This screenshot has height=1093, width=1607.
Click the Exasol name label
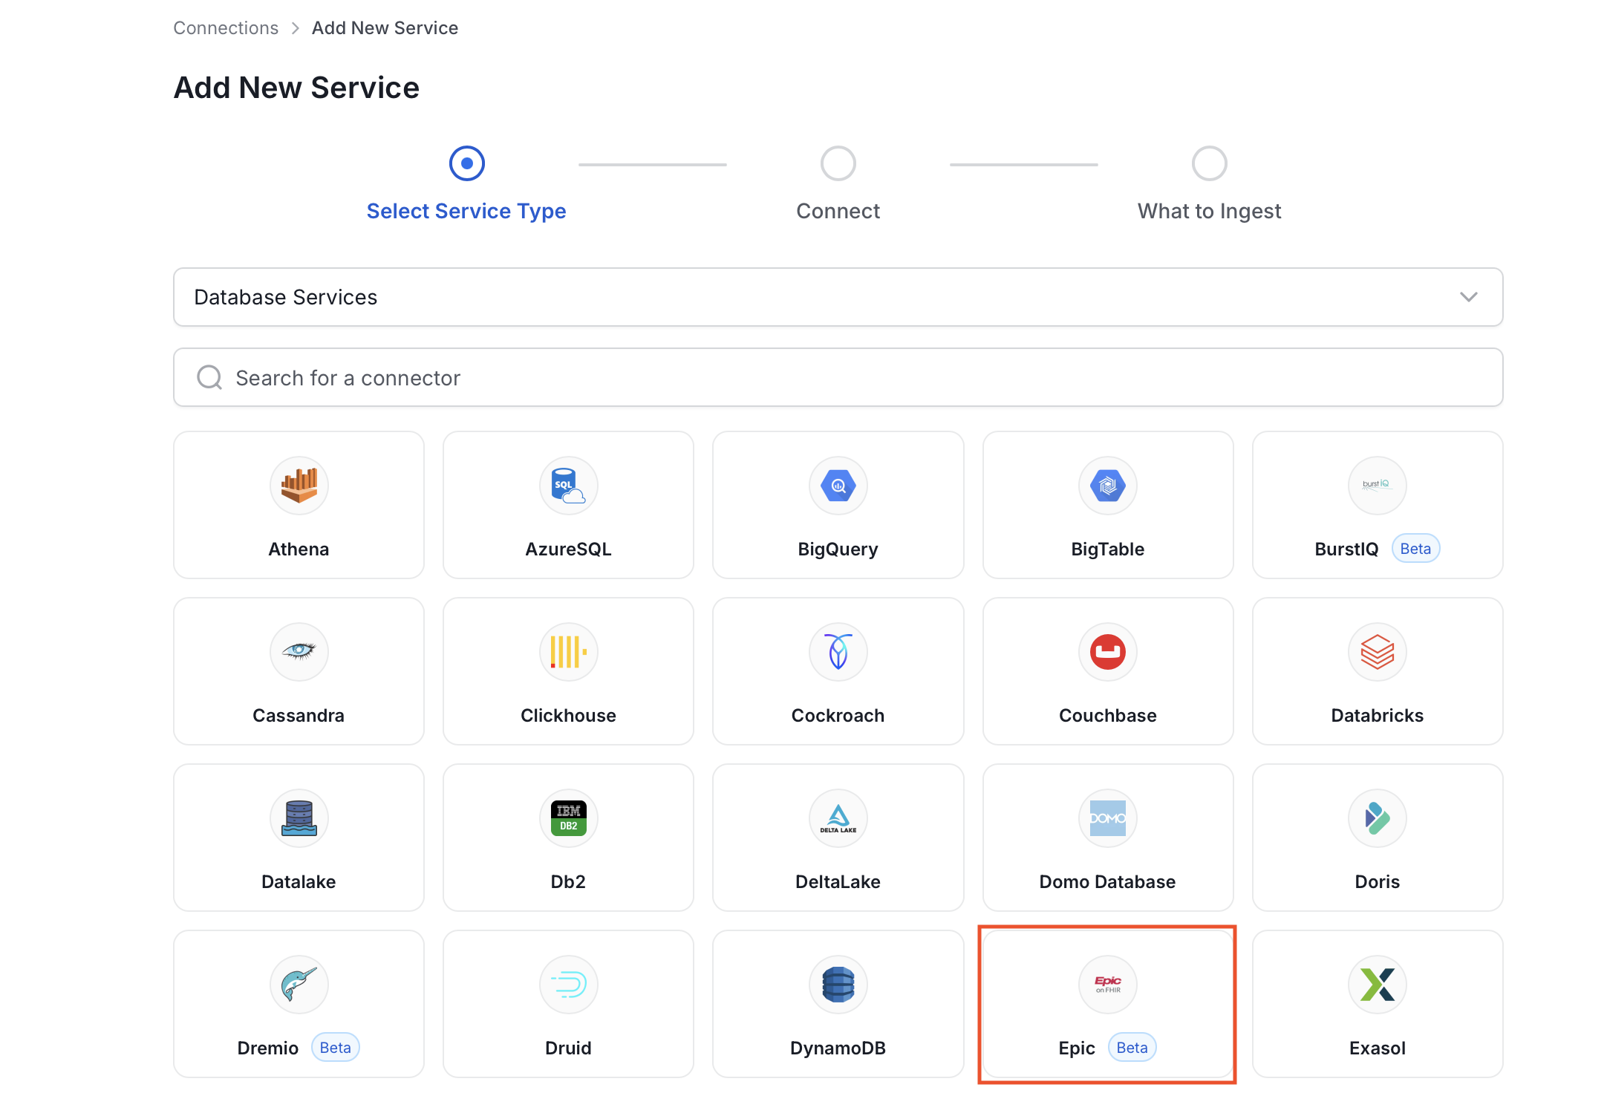1377,1048
